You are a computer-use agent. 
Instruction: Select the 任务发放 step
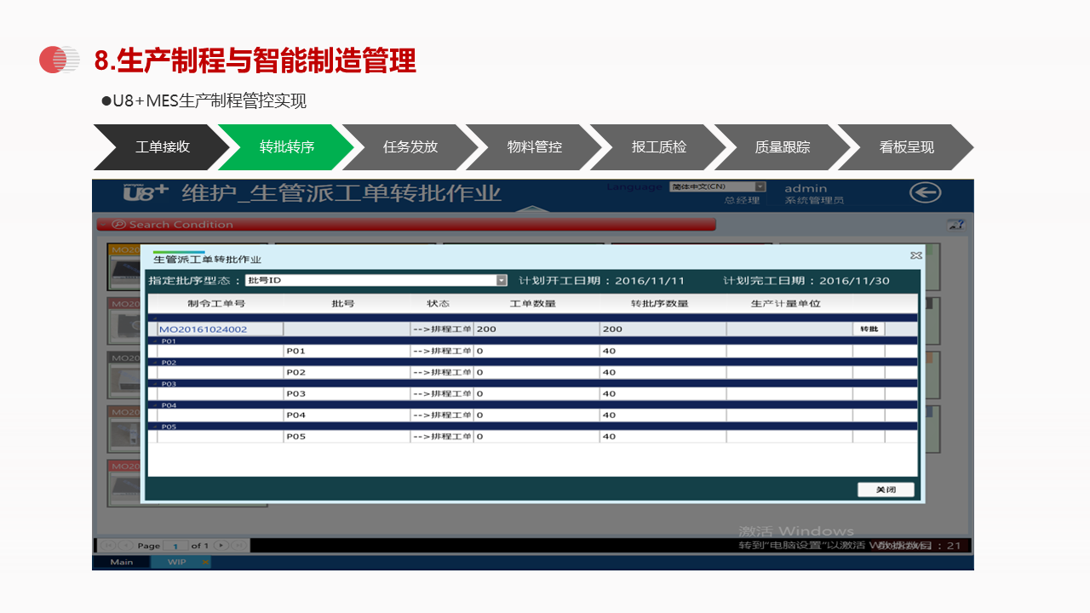(410, 147)
